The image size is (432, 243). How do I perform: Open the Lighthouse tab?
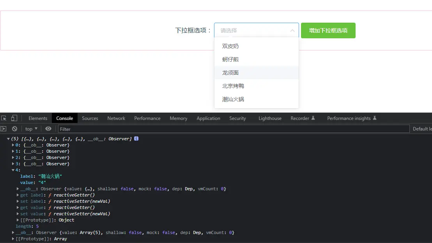point(270,118)
